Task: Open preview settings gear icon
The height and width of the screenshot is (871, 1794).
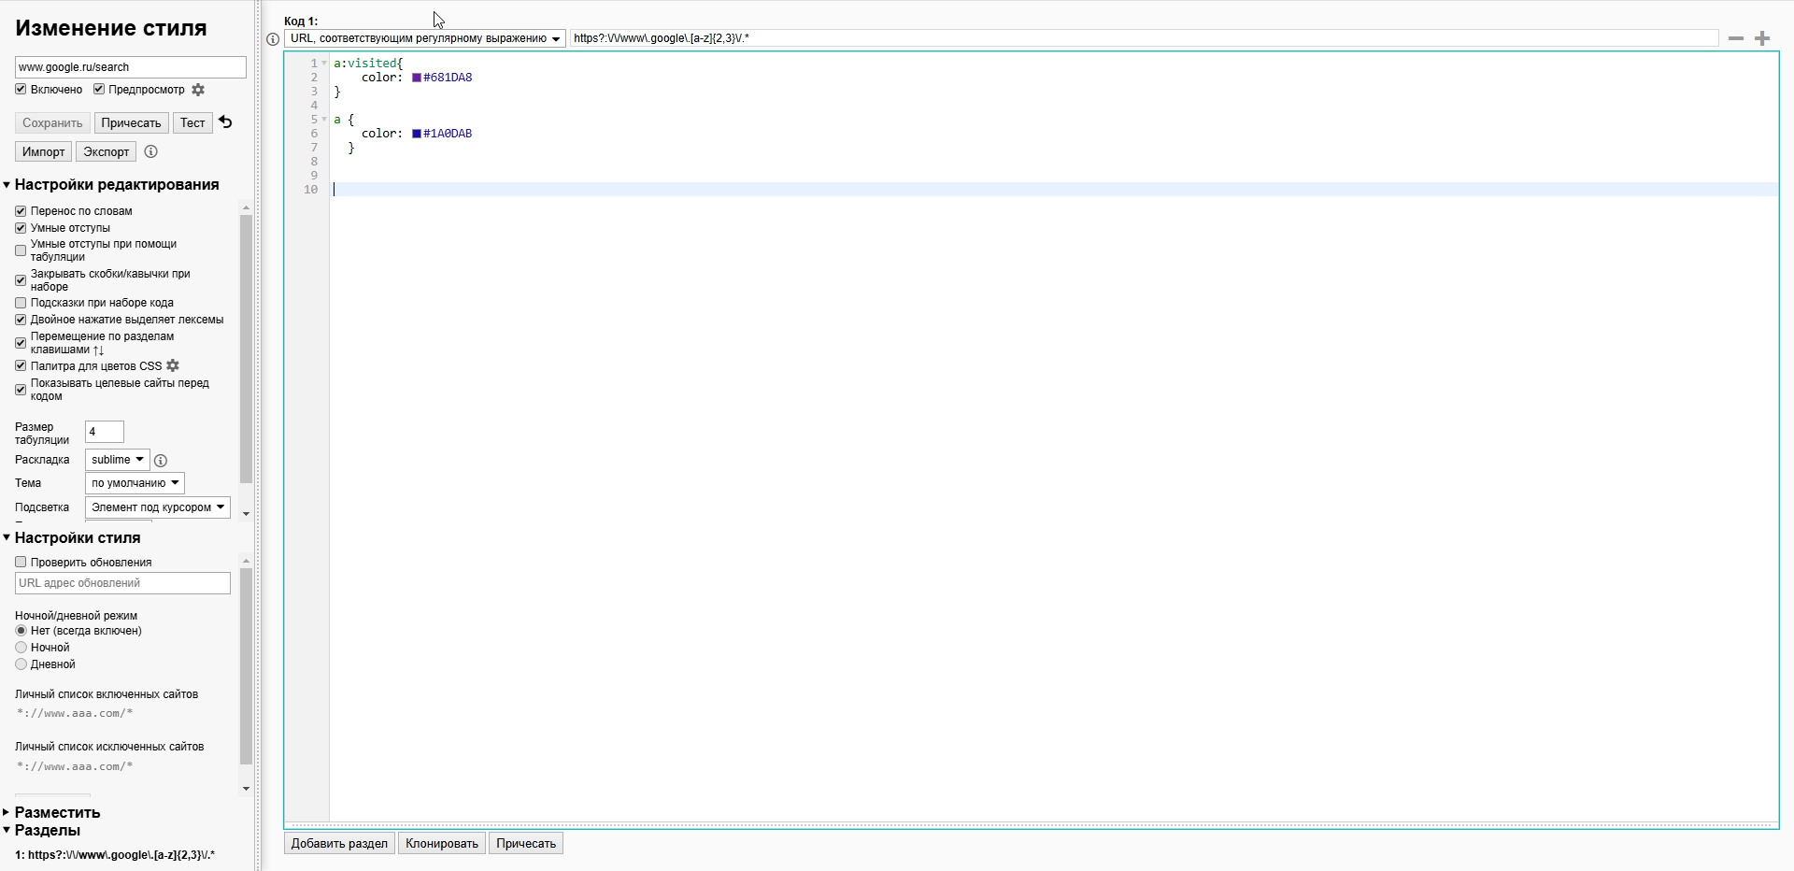Action: point(198,90)
